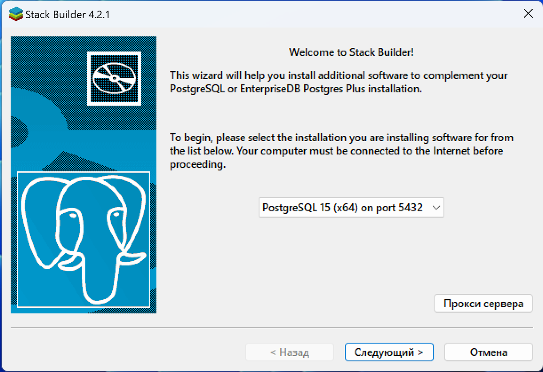Proceed with the Следующий > button
Image resolution: width=543 pixels, height=372 pixels.
[x=389, y=352]
